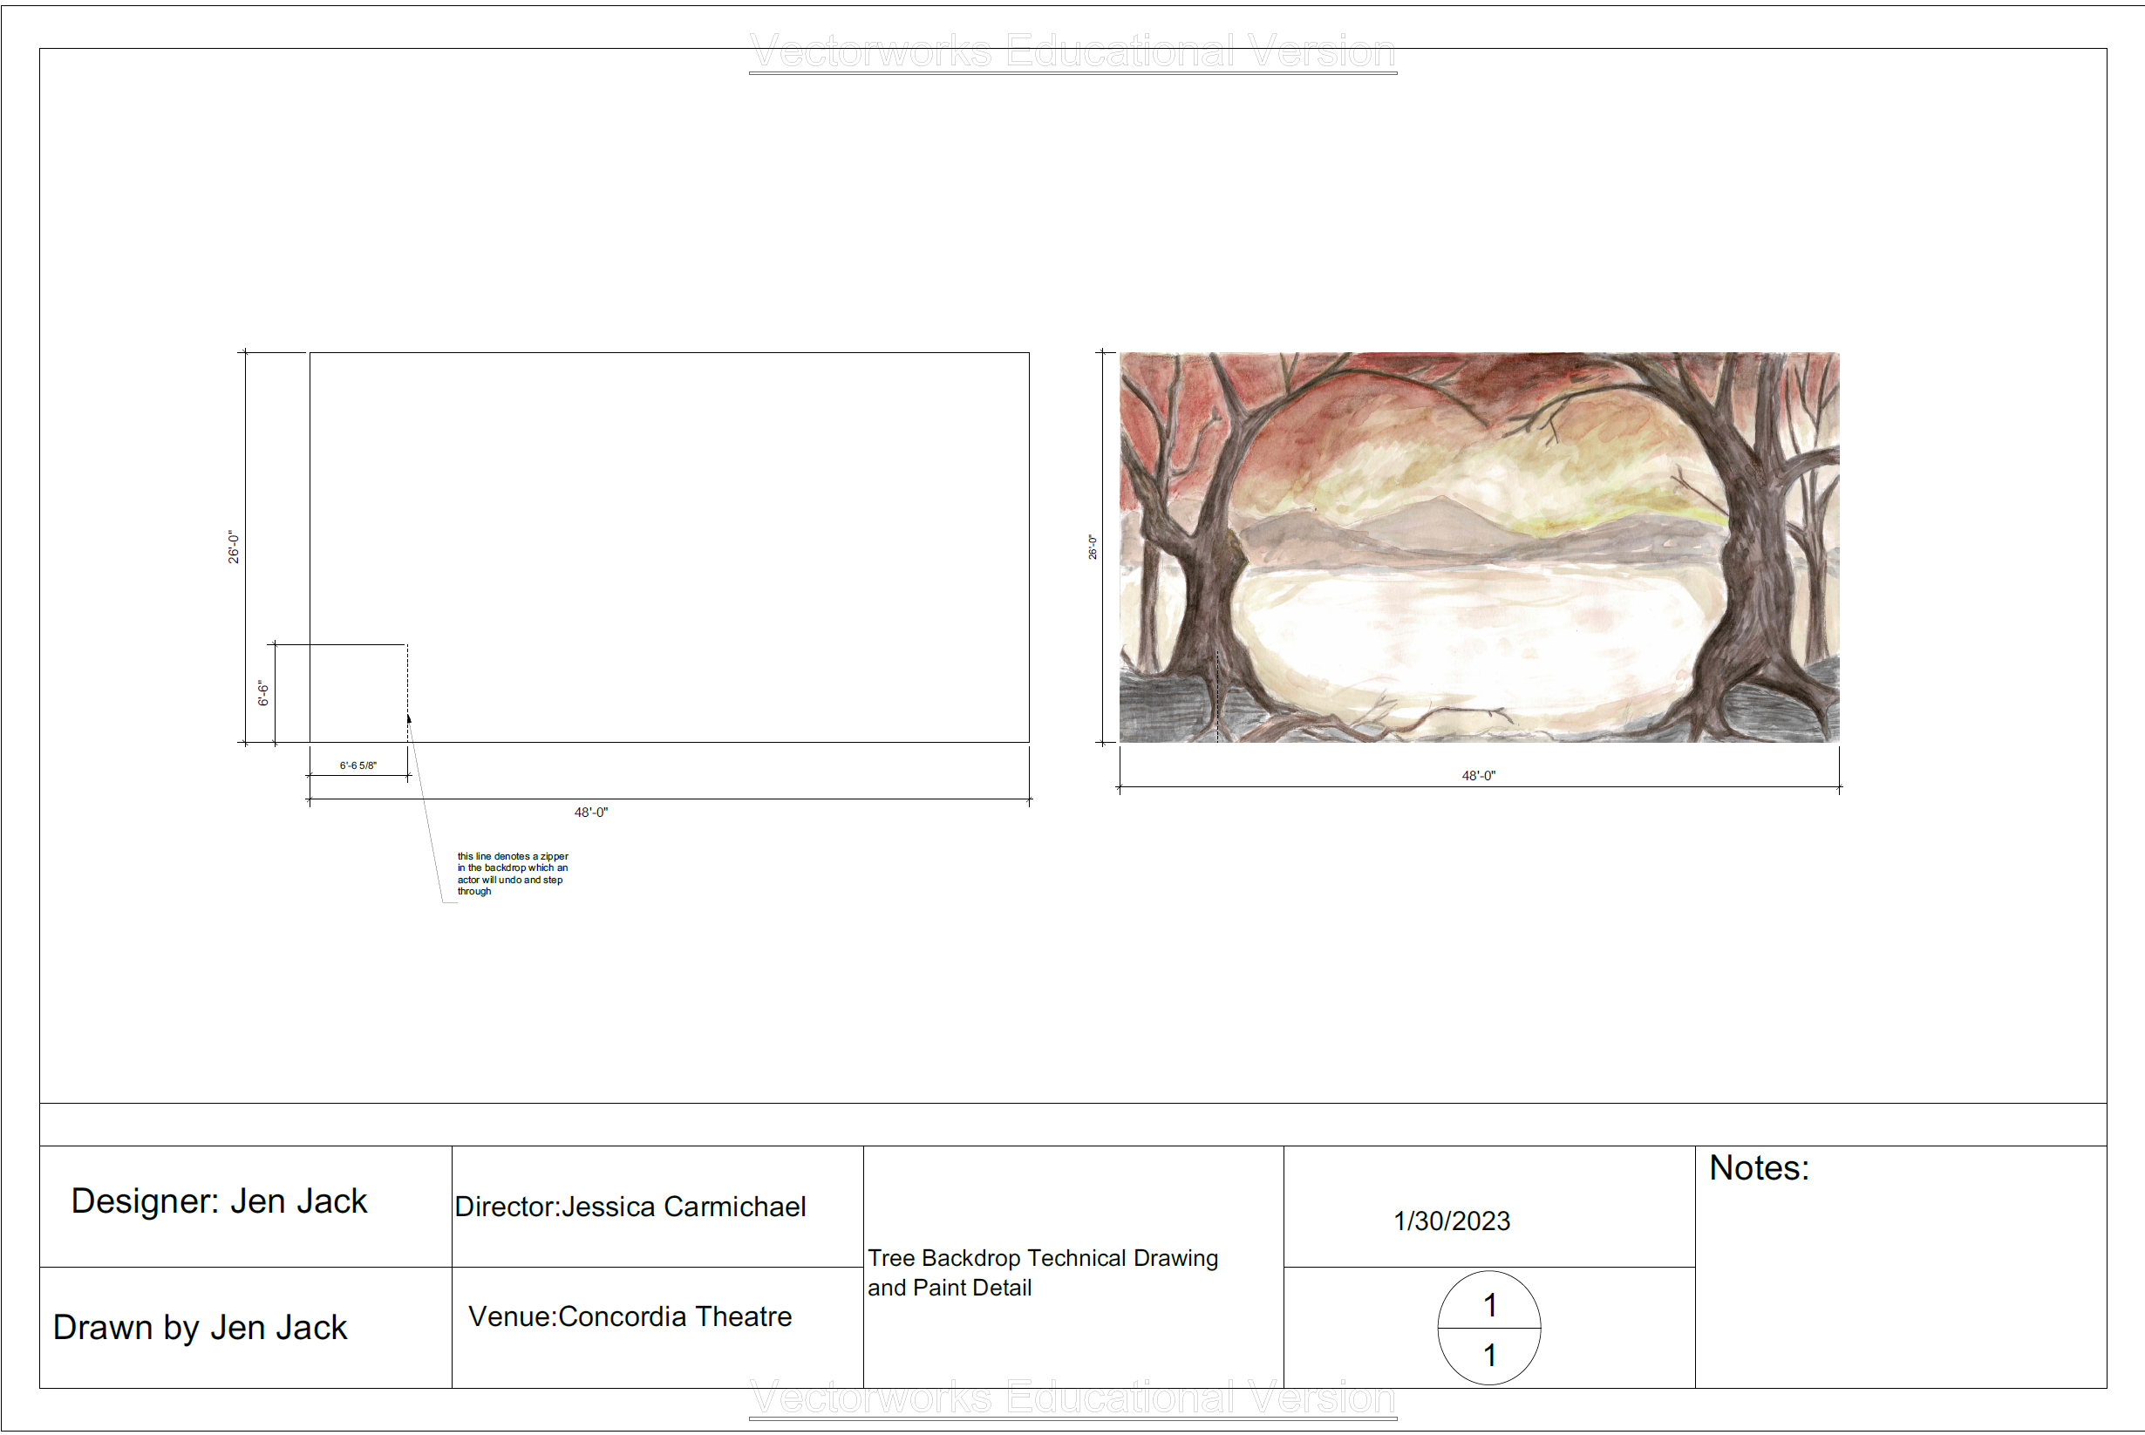Viewport: 2145px width, 1435px height.
Task: Click the Director: Jessica Carmichael field
Action: click(x=630, y=1207)
